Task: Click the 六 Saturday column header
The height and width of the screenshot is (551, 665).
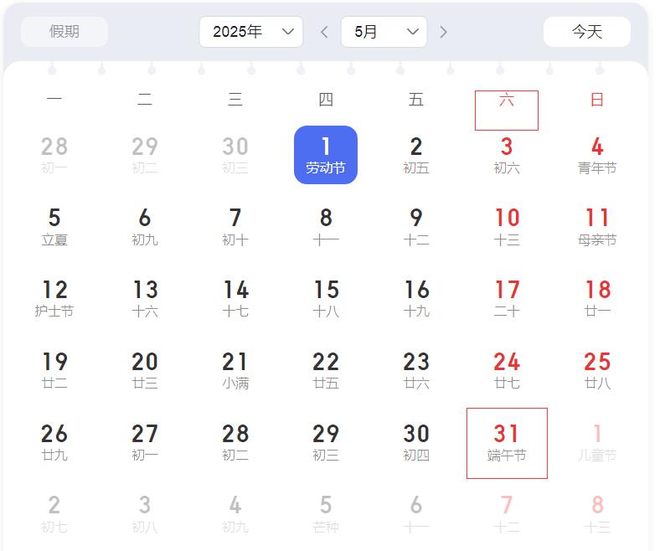Action: [507, 111]
